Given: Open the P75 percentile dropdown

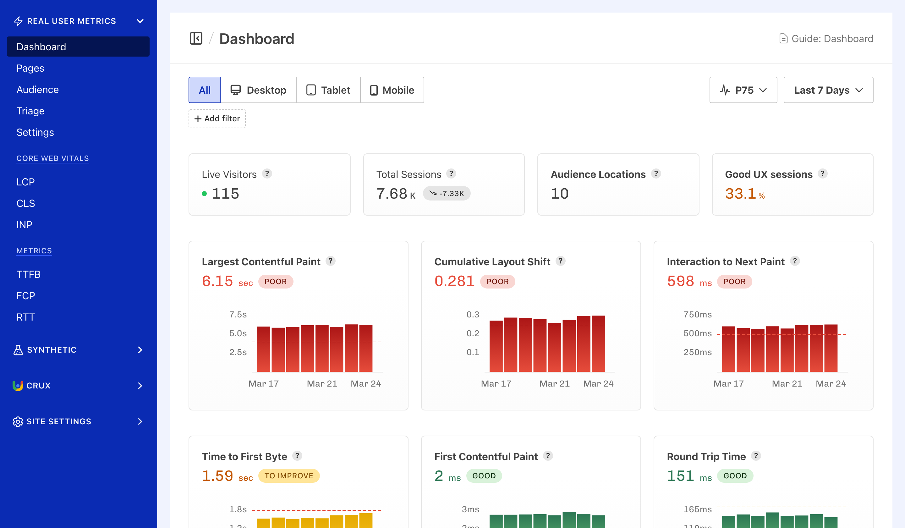Looking at the screenshot, I should point(743,90).
